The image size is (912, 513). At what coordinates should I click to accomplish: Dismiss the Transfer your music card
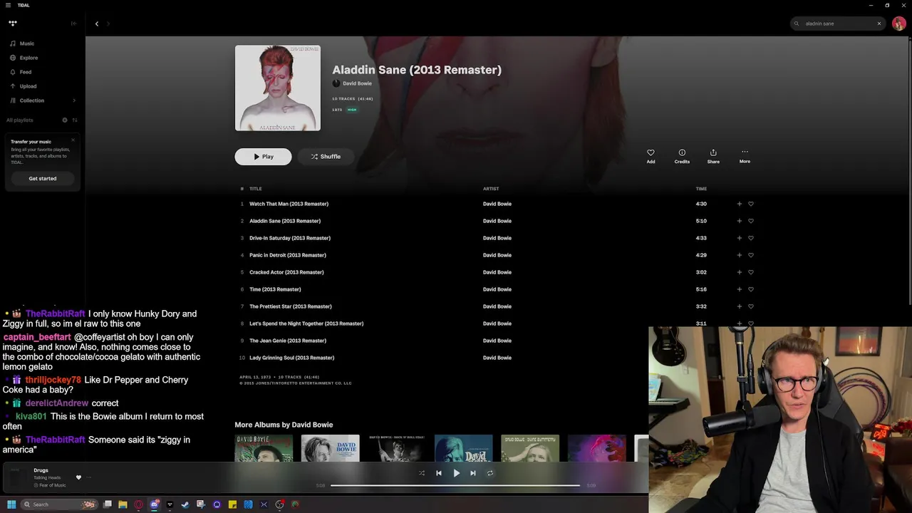click(x=73, y=140)
